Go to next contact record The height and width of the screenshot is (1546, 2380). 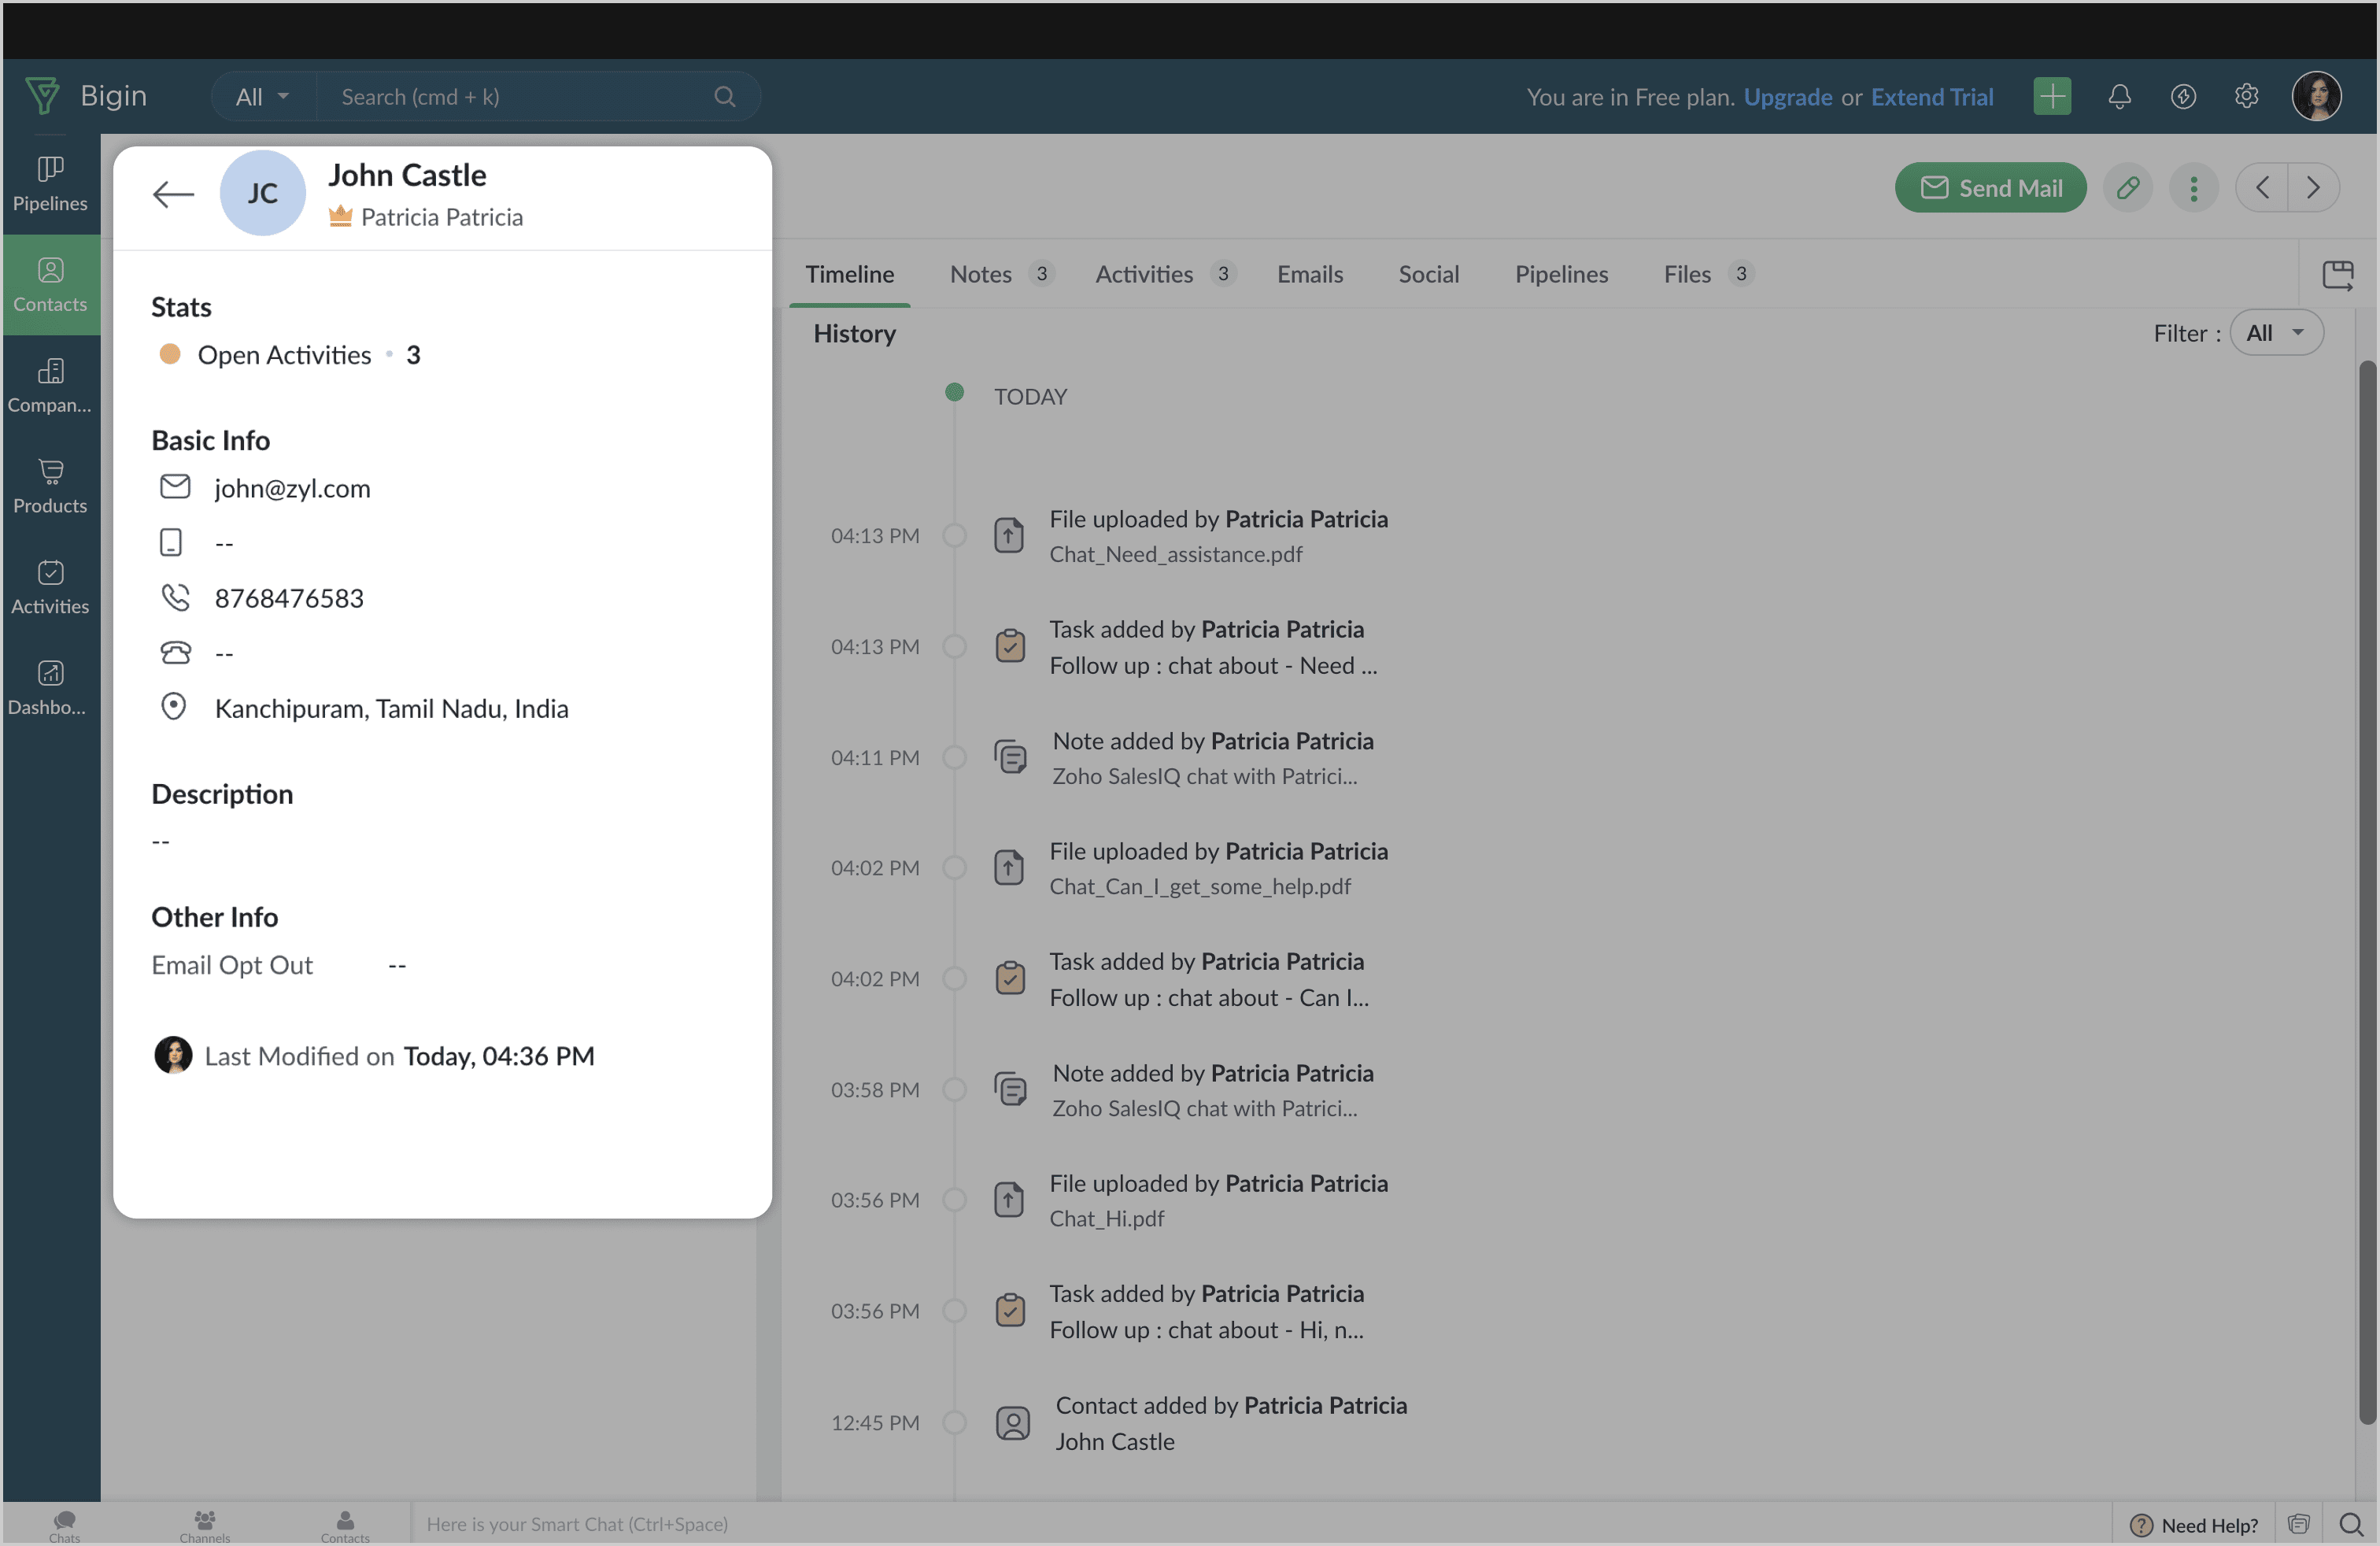(x=2313, y=188)
